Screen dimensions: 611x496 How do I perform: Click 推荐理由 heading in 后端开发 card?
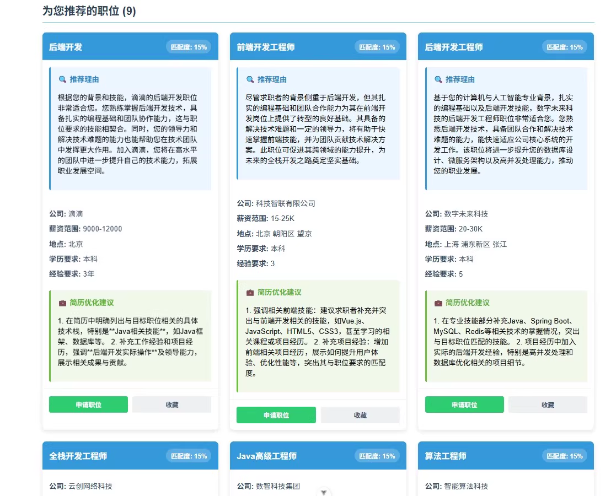click(84, 79)
